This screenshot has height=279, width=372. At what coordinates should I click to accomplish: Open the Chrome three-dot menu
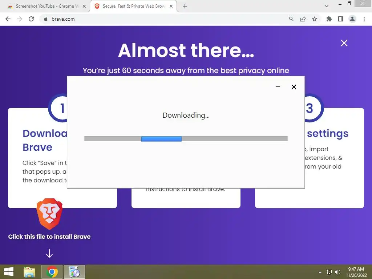click(364, 19)
